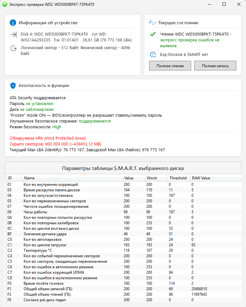Click the arrow icon beside Disk 4
Screen dimensions: 246x307
click(14, 35)
